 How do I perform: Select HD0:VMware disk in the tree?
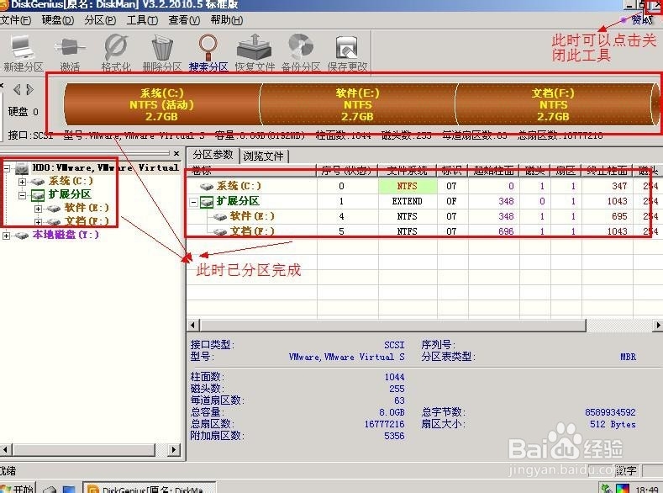point(106,168)
